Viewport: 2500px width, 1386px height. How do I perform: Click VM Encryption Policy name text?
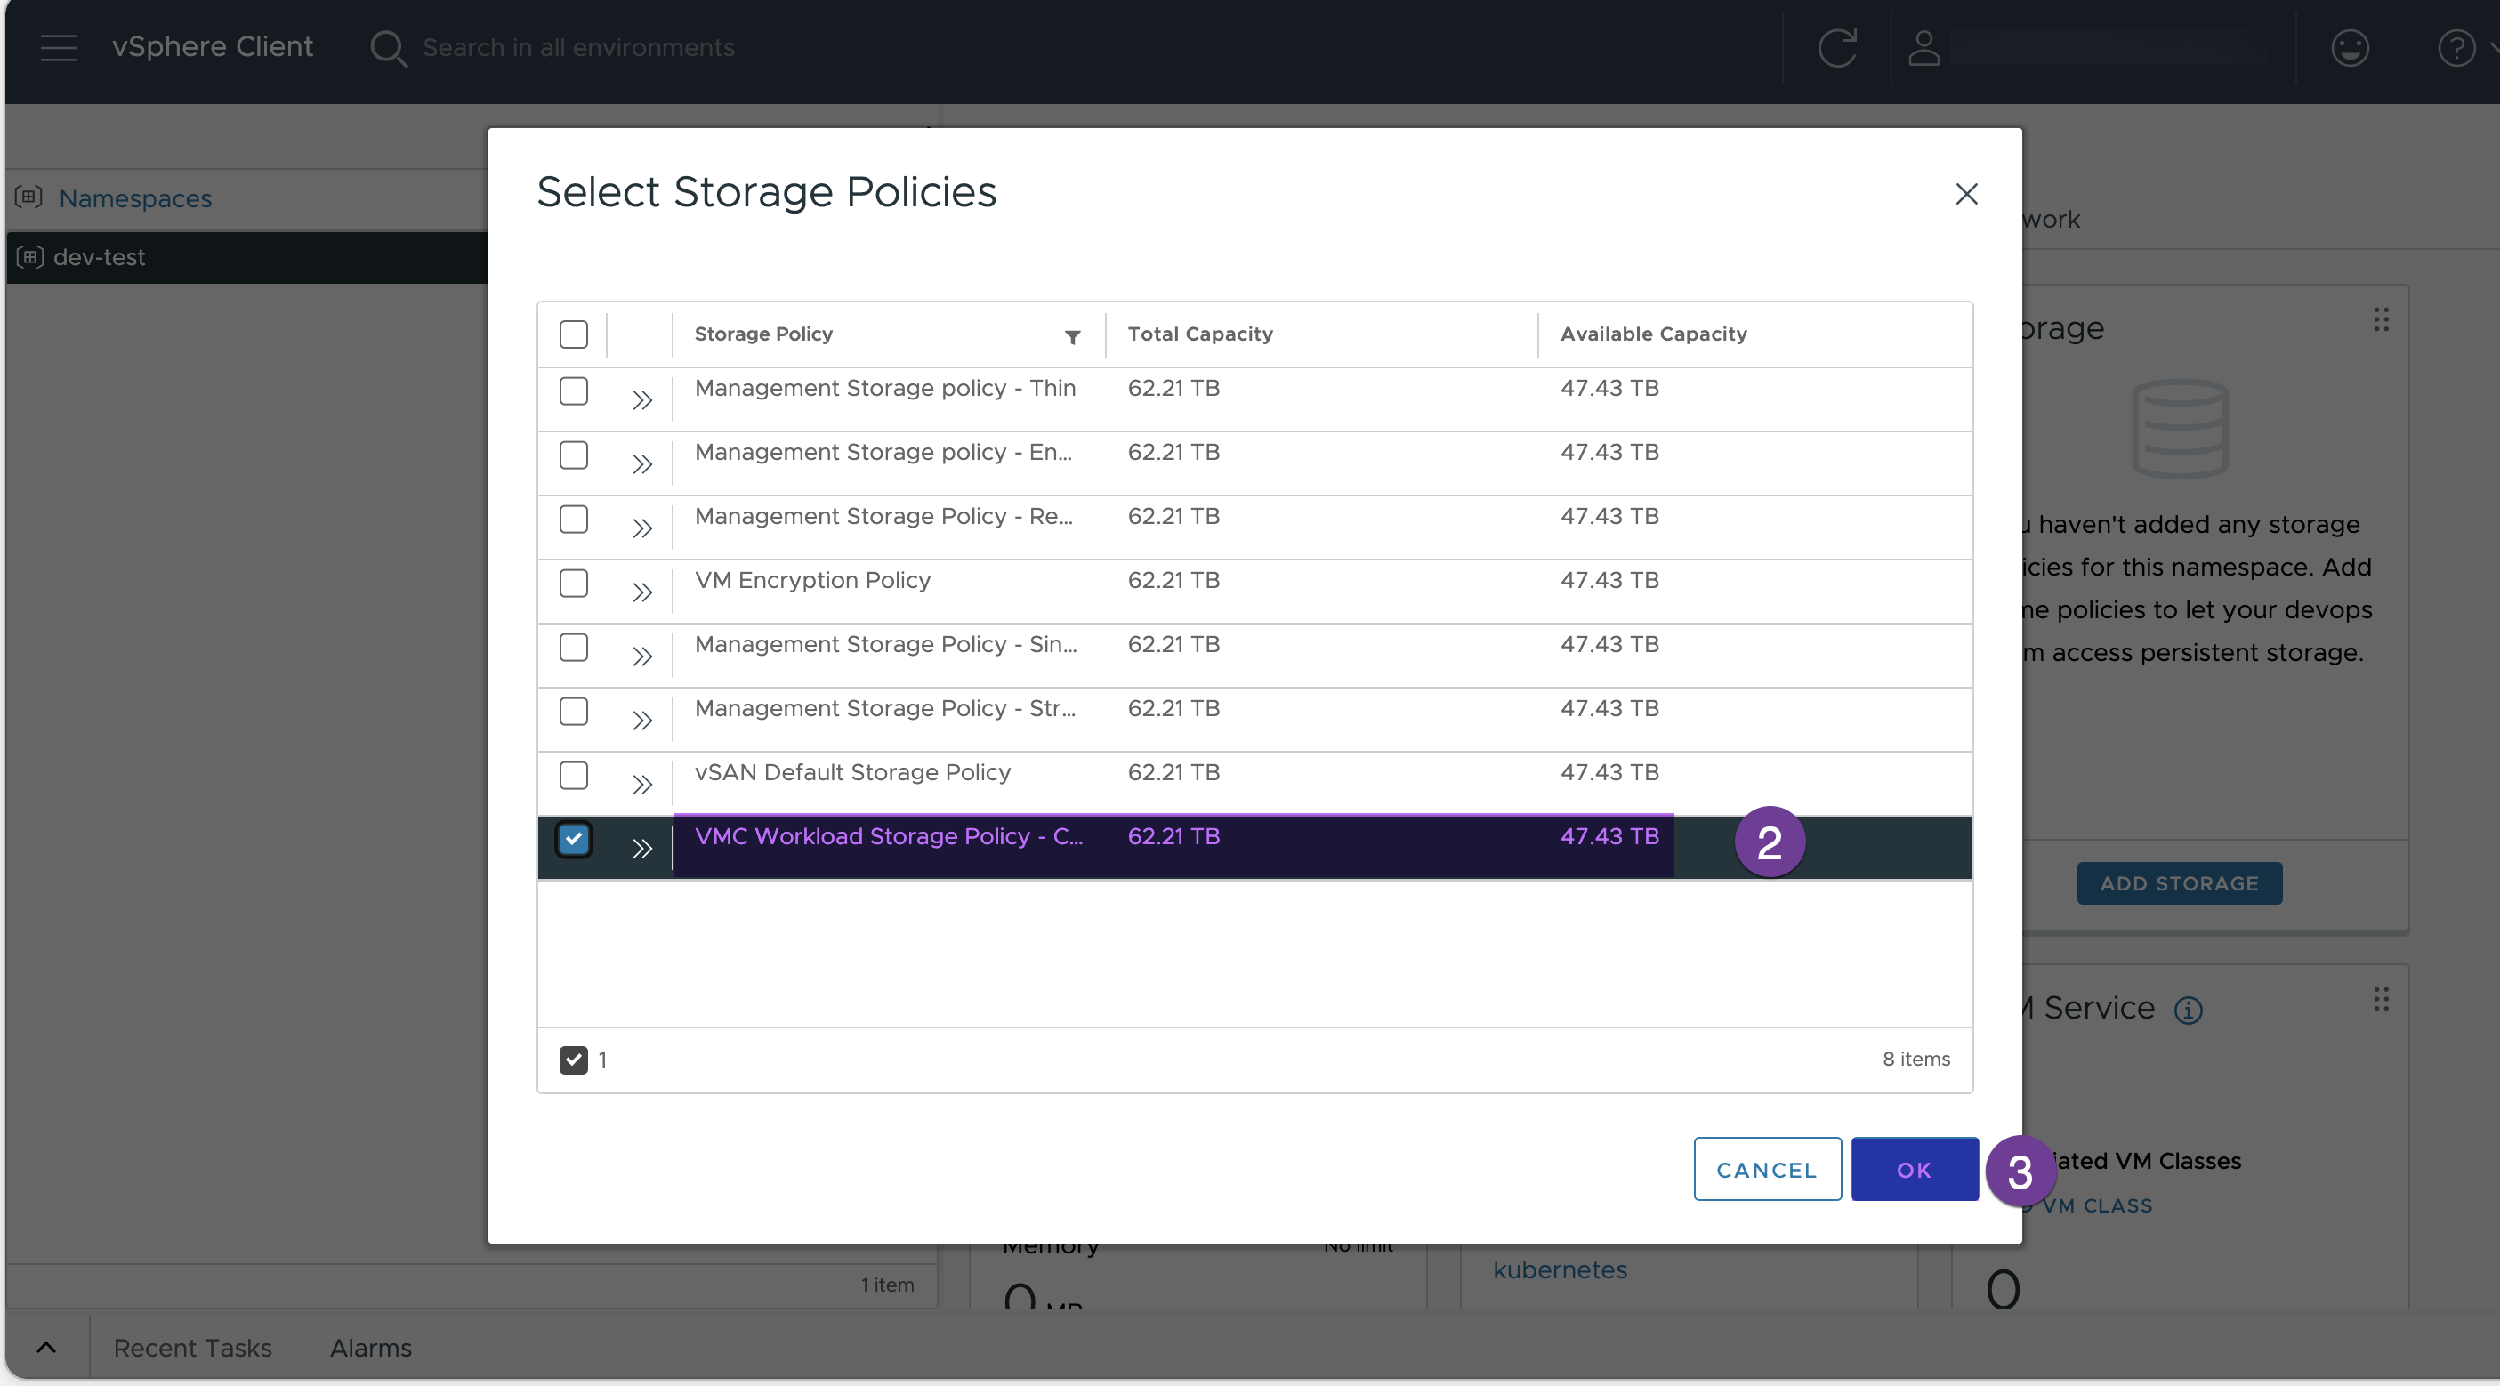point(812,580)
